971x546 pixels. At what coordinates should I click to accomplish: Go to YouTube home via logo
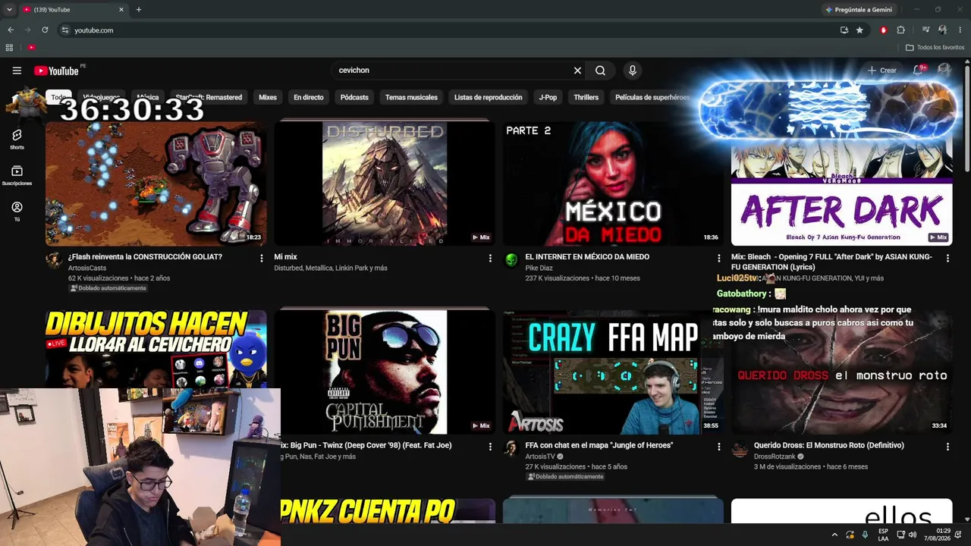(x=56, y=71)
